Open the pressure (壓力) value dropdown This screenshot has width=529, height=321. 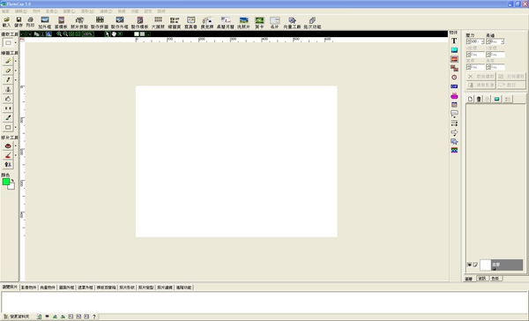482,41
